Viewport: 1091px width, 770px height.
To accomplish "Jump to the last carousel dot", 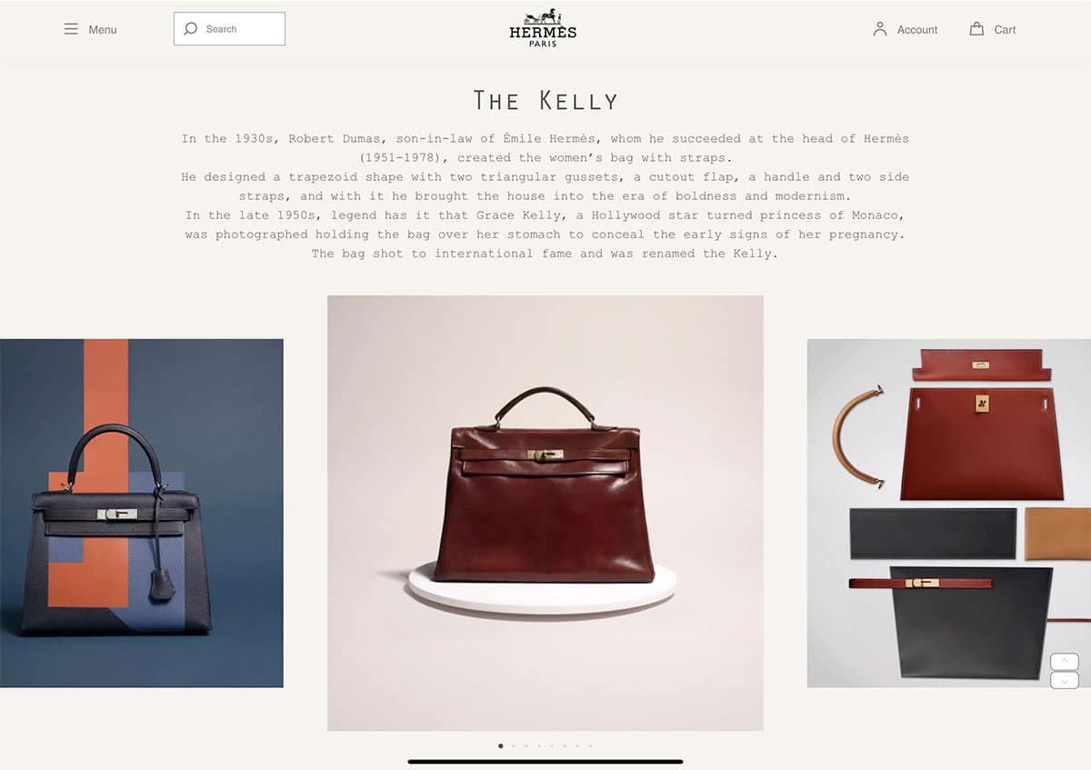I will 590,745.
